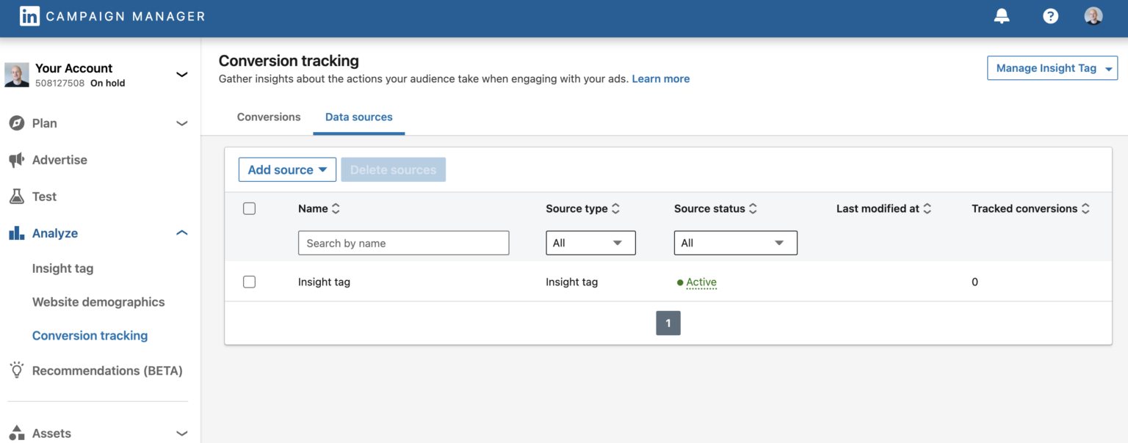Click the Test flask icon
Screen dimensions: 1128x443
pos(16,197)
